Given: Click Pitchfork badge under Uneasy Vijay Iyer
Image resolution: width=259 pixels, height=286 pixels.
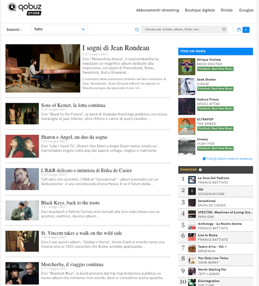Looking at the screenshot, I should (x=215, y=148).
